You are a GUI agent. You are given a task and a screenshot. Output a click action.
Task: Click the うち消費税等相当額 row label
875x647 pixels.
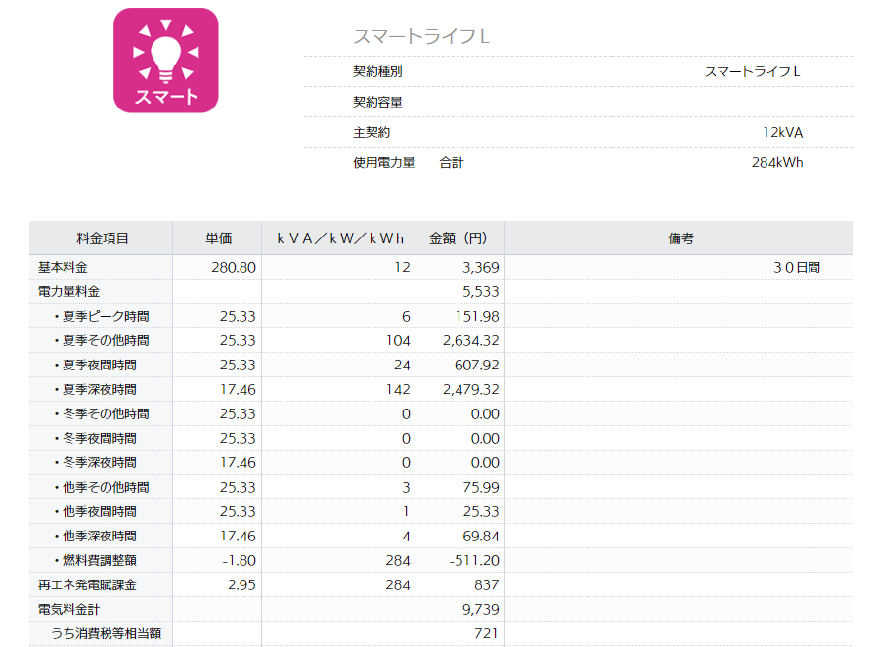coord(106,634)
